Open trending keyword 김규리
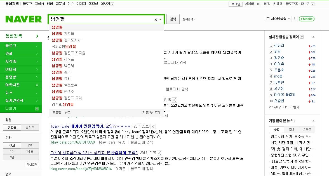This screenshot has height=176, width=329. click(x=279, y=46)
